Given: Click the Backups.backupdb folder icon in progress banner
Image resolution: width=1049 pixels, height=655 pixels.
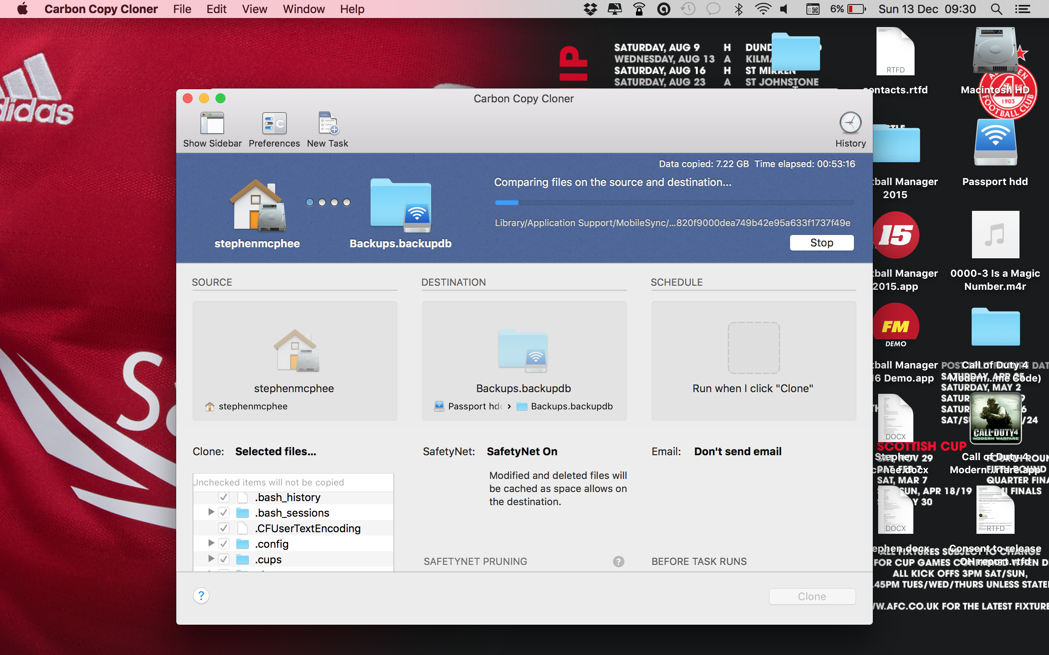Looking at the screenshot, I should (x=400, y=206).
